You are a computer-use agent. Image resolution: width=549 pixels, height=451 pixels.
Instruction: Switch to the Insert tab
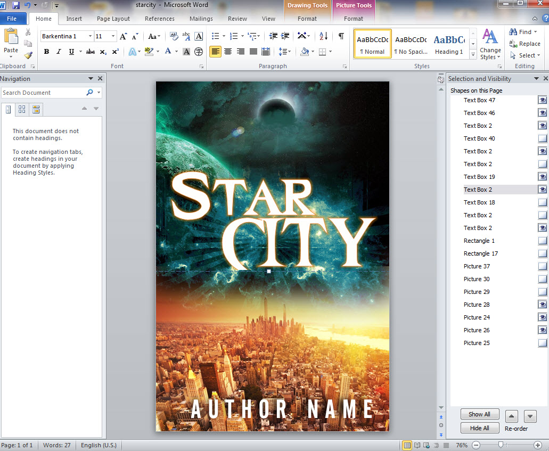point(74,19)
